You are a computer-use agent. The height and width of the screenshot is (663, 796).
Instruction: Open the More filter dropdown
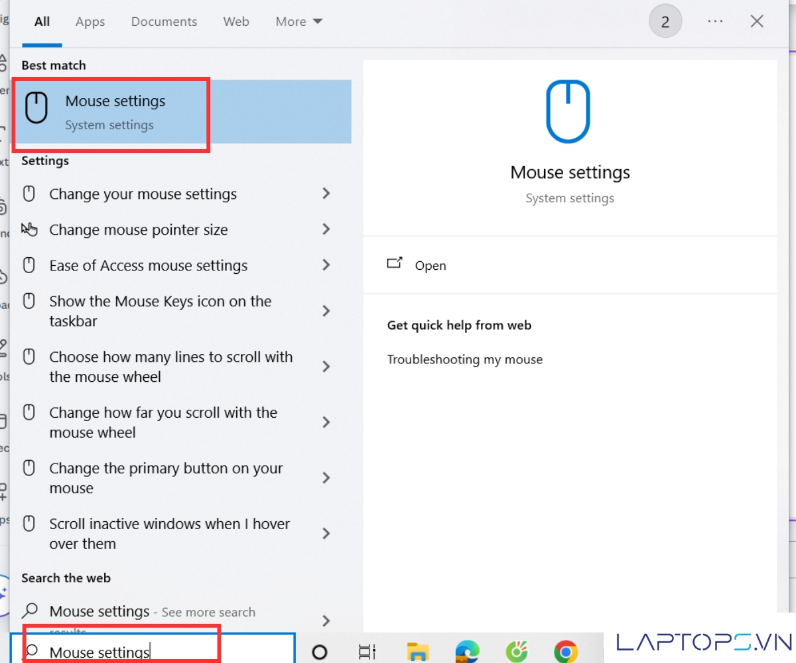coord(298,22)
